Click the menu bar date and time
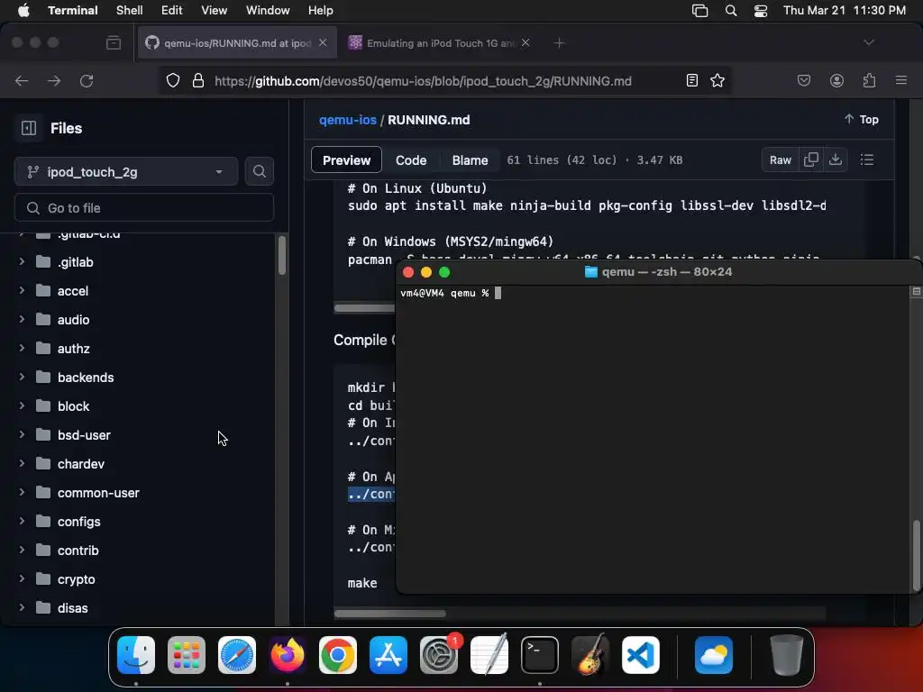The height and width of the screenshot is (692, 923). [844, 11]
